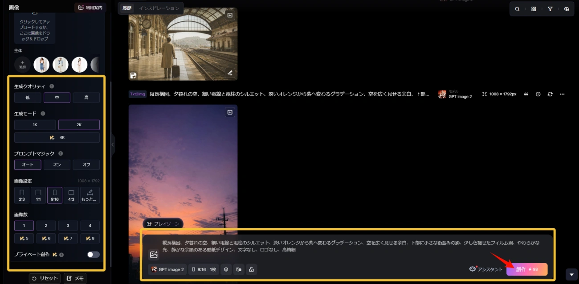This screenshot has height=284, width=579.
Task: Add a new subject with 追加 plus button
Action: pyautogui.click(x=22, y=65)
